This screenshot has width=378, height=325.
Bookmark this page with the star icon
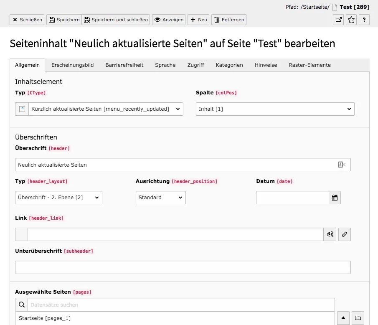point(352,19)
